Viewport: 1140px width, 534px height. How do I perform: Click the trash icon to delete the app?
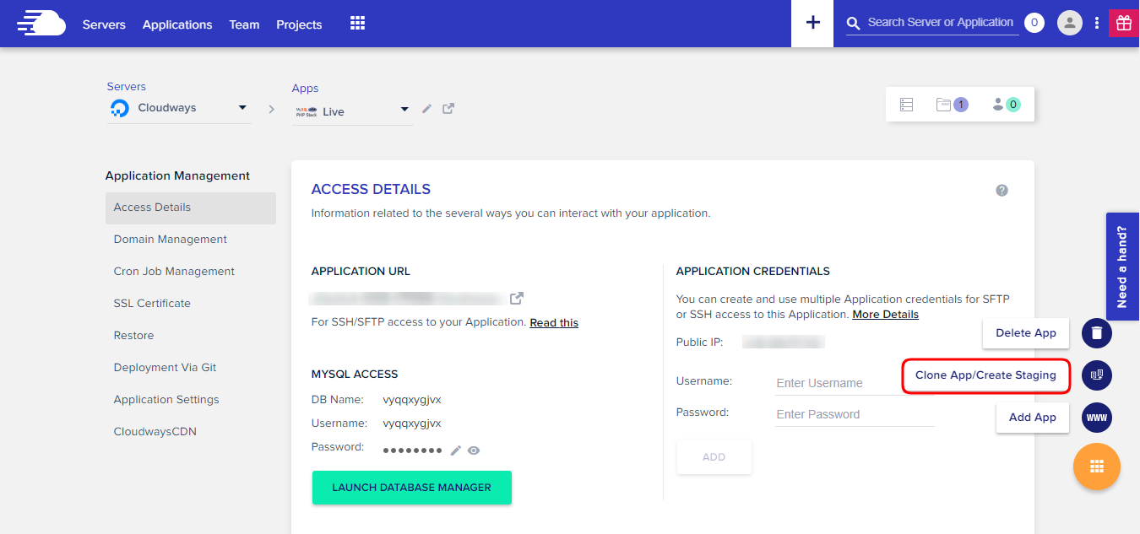click(1096, 332)
